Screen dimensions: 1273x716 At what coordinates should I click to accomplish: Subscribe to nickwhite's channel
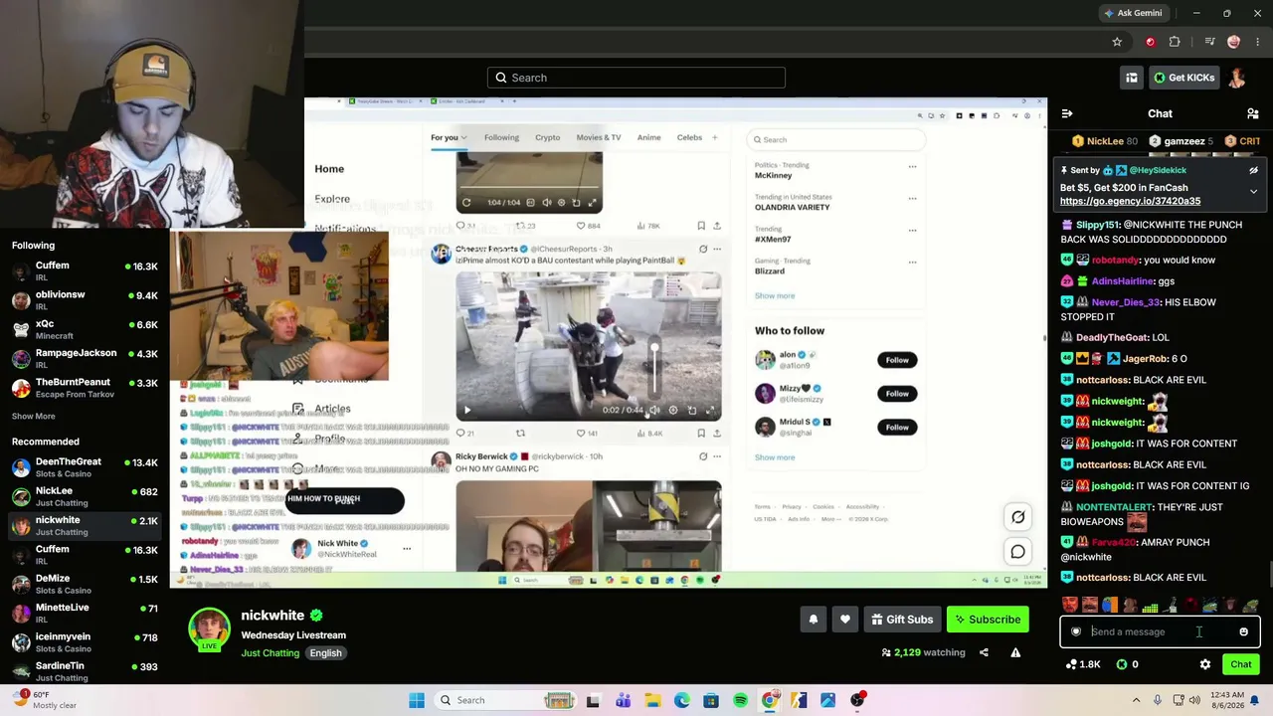click(x=988, y=620)
